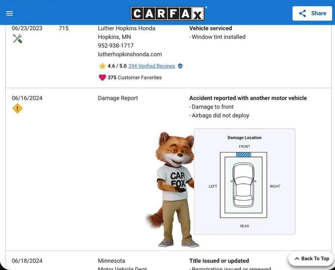
Task: Click the '4.6 / 5.0' rating text
Action: pyautogui.click(x=117, y=66)
